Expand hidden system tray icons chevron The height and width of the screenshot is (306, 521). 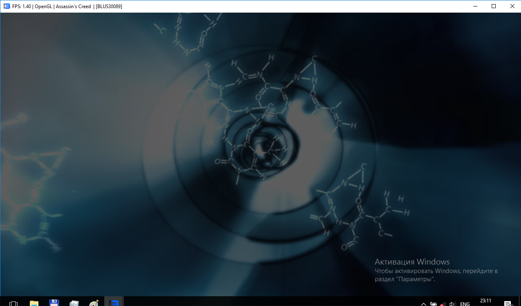coord(424,304)
